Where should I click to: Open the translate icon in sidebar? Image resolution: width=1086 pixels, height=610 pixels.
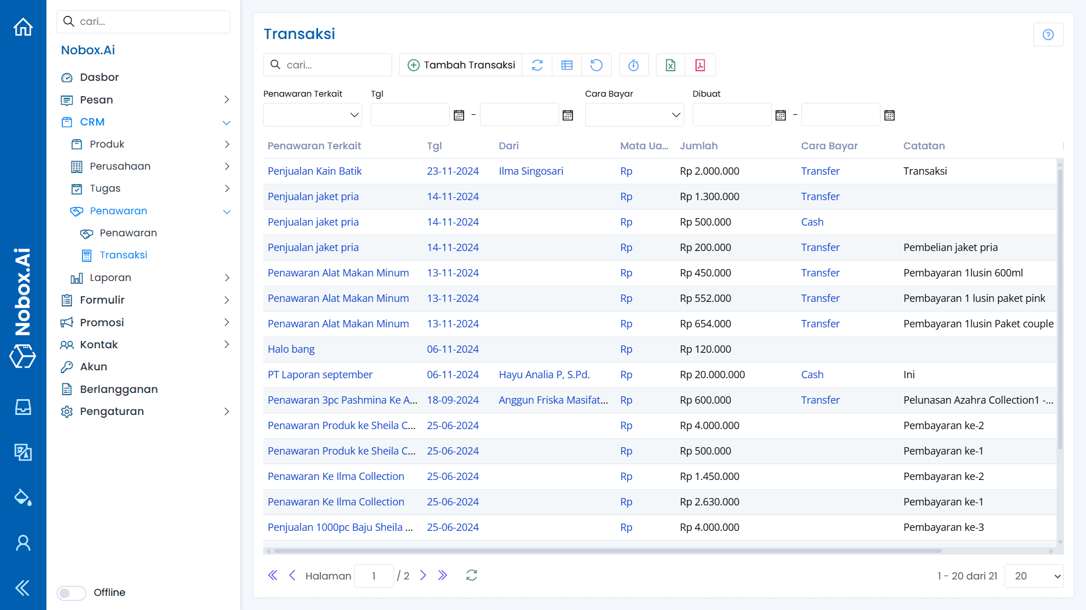[23, 452]
